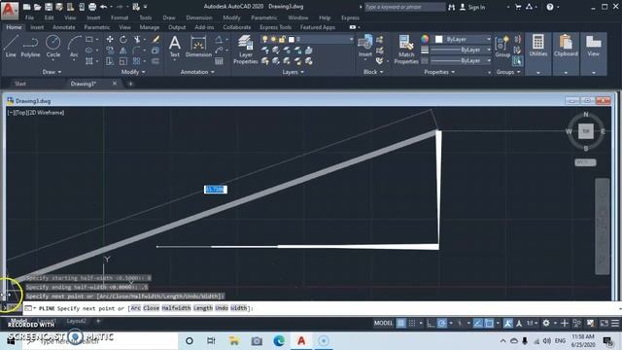622x350 pixels.
Task: Click the Insert block icon
Action: coord(365,47)
